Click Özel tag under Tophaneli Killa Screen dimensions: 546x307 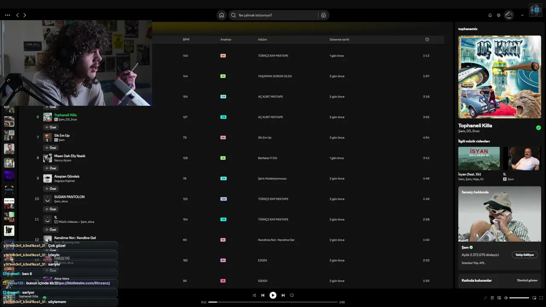tap(51, 127)
